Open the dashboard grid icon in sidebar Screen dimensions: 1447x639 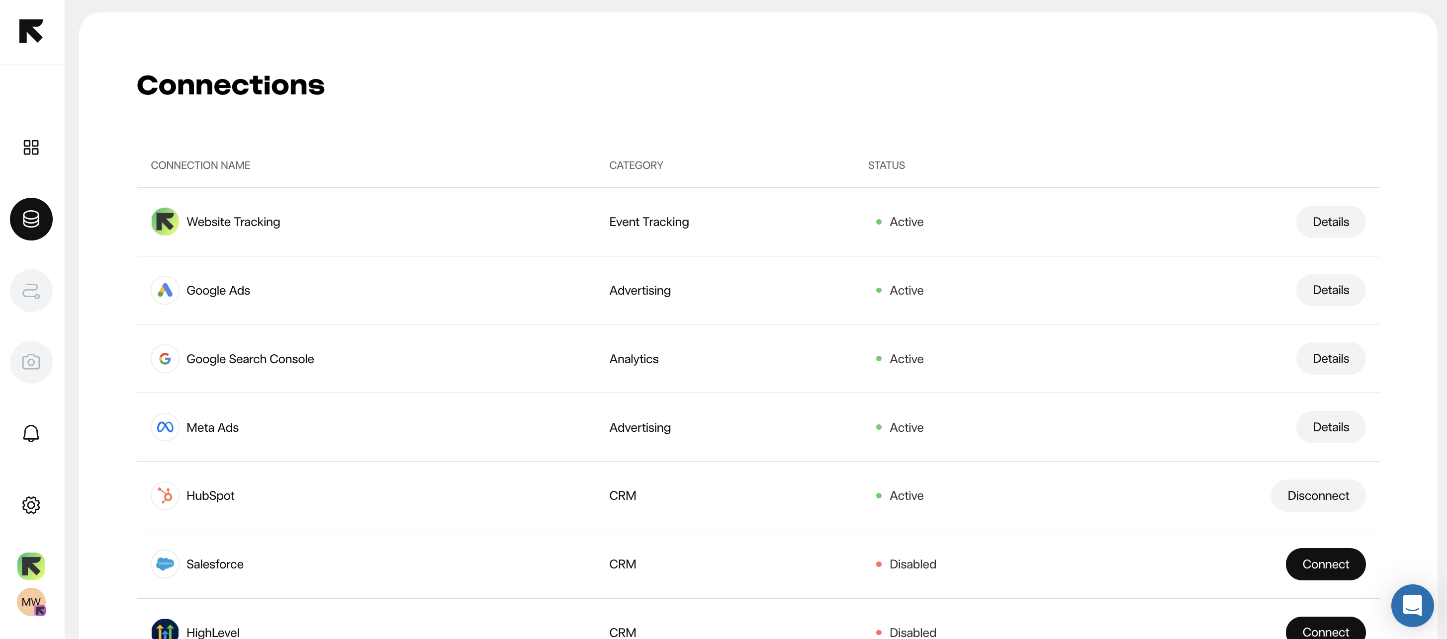31,147
